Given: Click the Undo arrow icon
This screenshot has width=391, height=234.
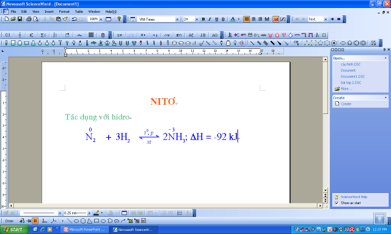Looking at the screenshot, I should [75, 19].
